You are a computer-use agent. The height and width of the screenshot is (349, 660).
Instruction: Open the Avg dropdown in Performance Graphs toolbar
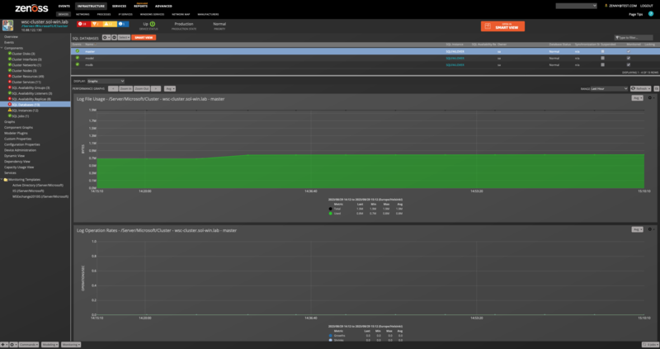[x=170, y=89]
